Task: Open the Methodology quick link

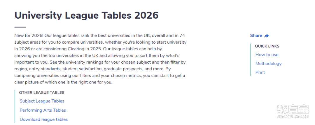Action: [x=268, y=63]
